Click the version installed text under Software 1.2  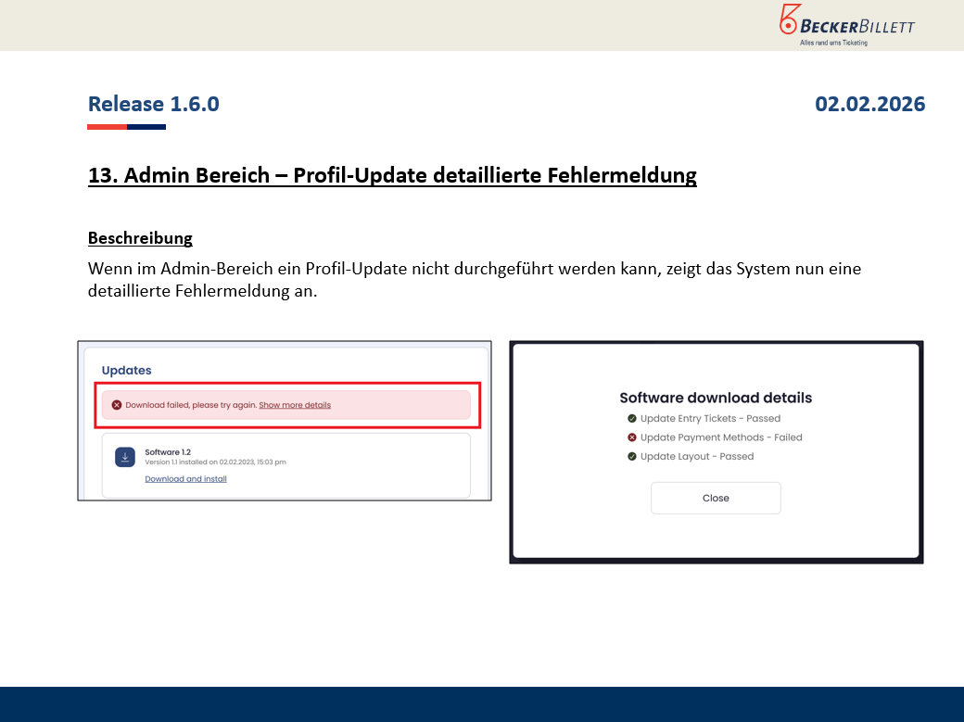[x=215, y=462]
